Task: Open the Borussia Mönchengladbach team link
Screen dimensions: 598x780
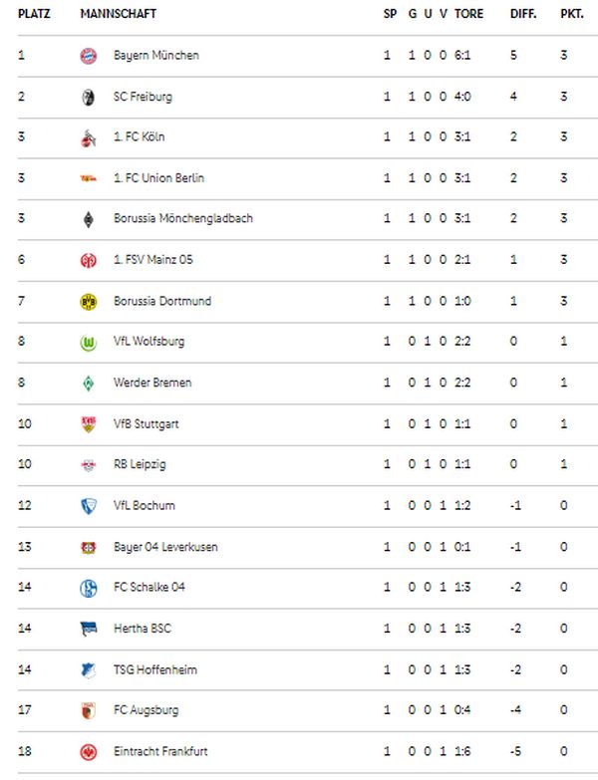Action: pyautogui.click(x=183, y=218)
